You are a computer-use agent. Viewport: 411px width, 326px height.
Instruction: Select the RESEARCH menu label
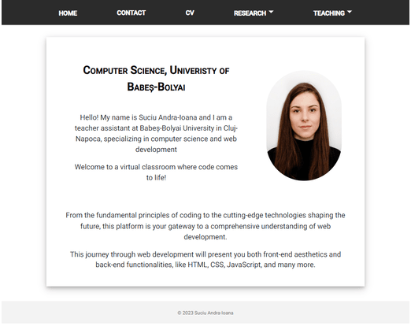(250, 13)
